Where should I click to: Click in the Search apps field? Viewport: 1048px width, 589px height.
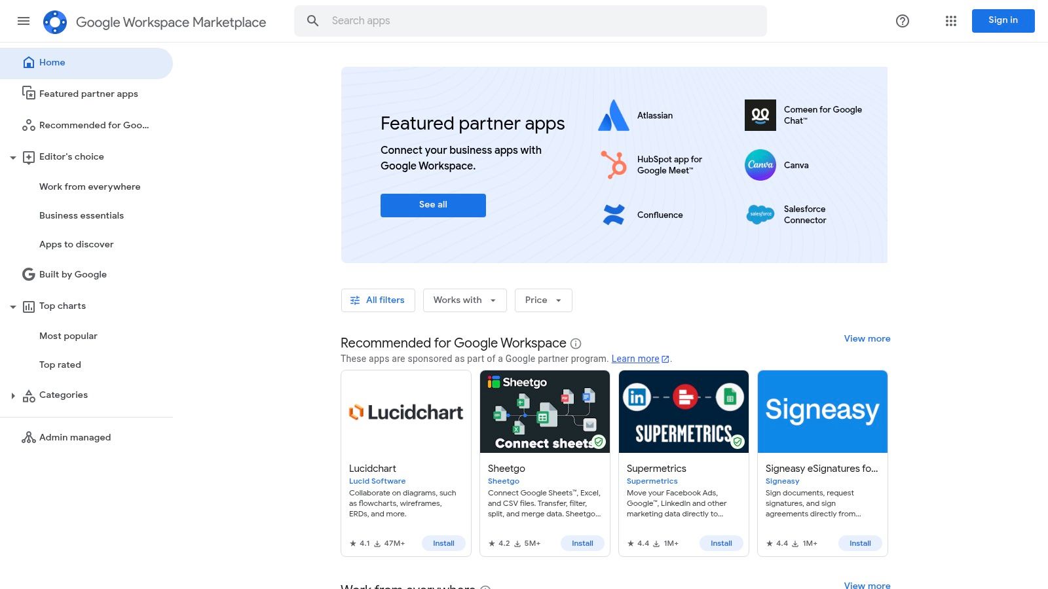point(531,21)
